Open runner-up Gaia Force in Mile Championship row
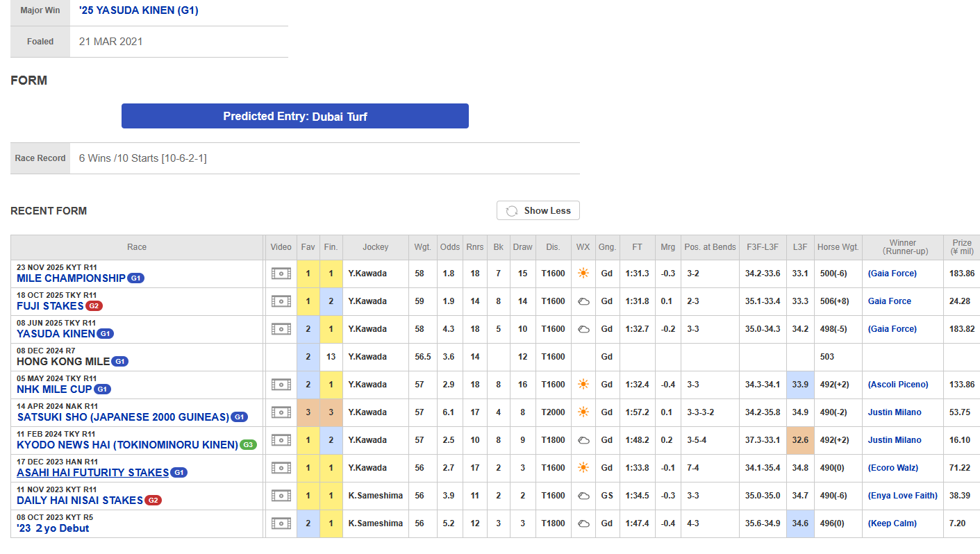Viewport: 980px width, 554px height. point(892,274)
